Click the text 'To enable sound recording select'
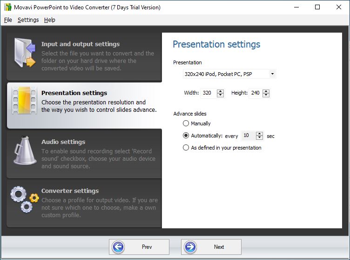The image size is (350, 260). click(x=86, y=151)
